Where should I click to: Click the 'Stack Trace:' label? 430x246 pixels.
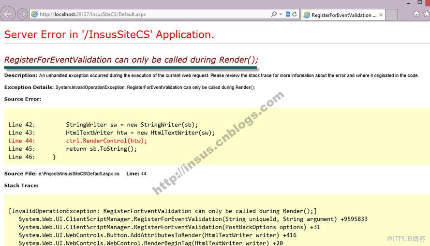pyautogui.click(x=21, y=186)
